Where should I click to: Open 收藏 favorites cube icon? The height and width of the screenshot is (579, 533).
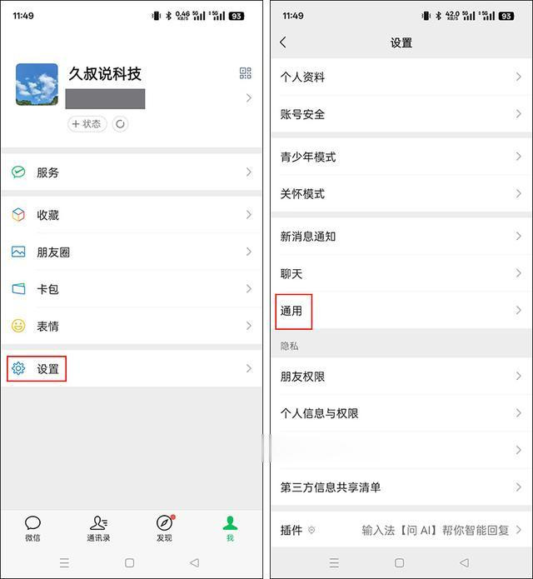click(x=18, y=215)
